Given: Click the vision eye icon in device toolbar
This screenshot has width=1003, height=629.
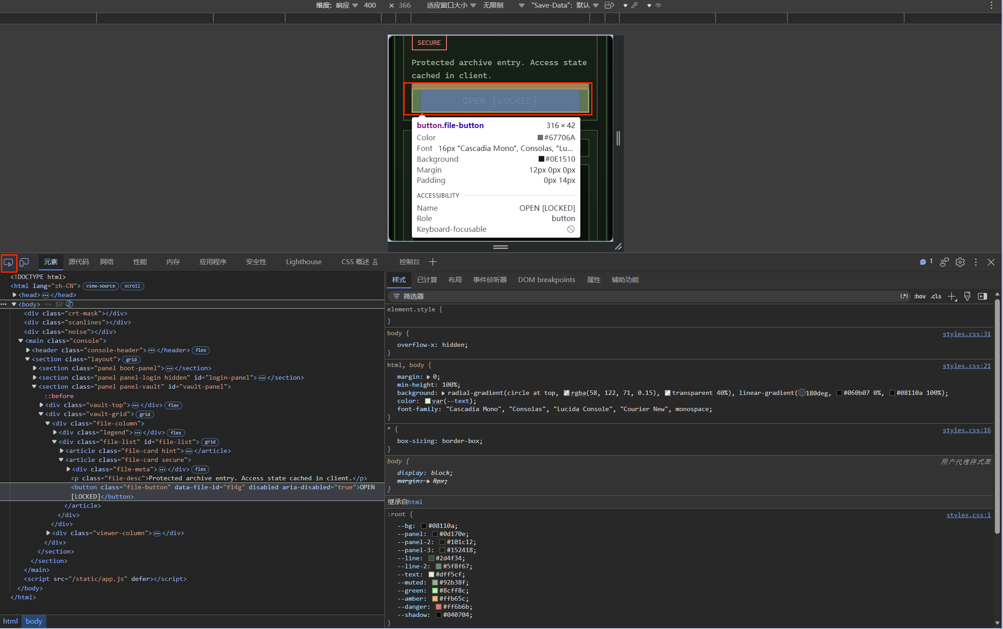Looking at the screenshot, I should click(658, 5).
